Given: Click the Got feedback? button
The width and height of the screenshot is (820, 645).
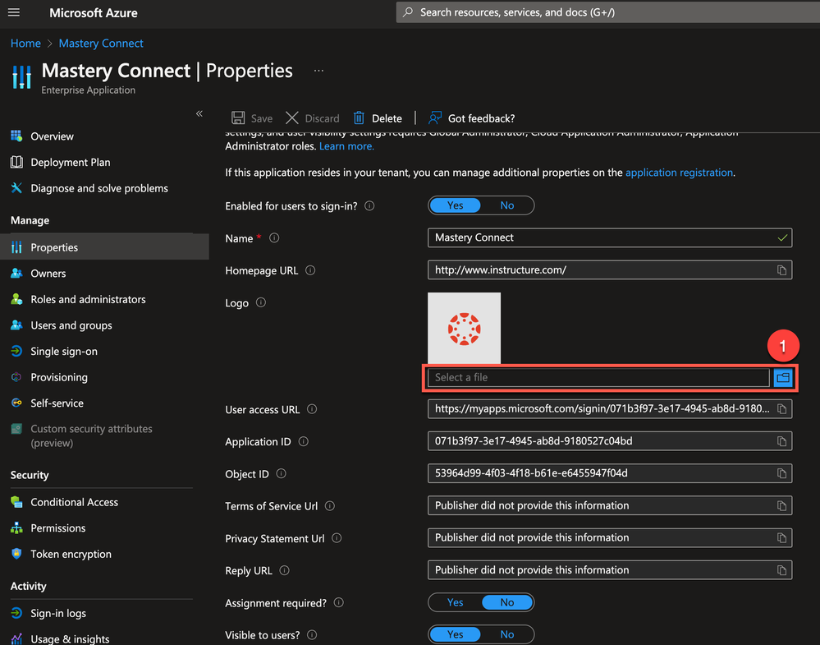Looking at the screenshot, I should 472,118.
